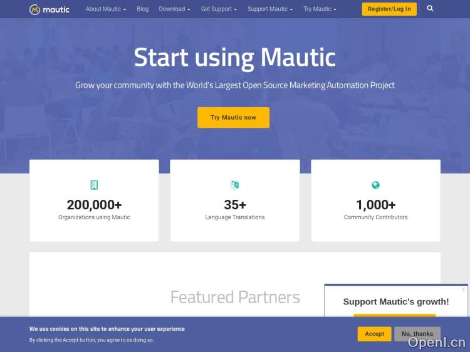Click the translation icon above 35+

235,185
